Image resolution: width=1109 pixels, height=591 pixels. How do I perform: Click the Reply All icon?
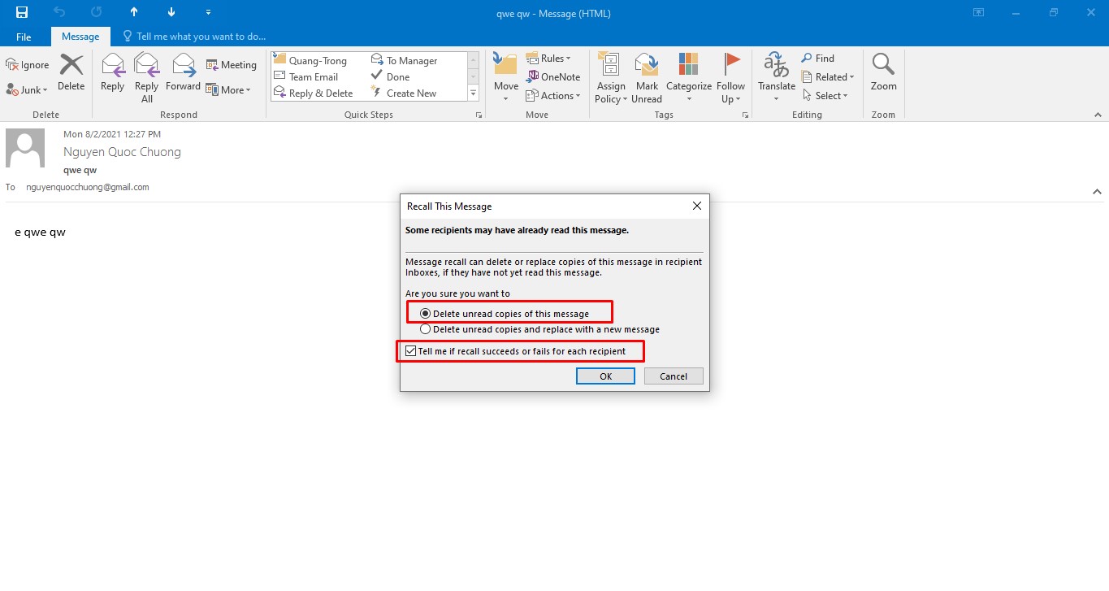[146, 77]
